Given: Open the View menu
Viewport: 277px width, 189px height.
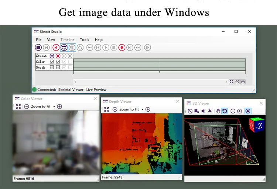Looking at the screenshot, I should [x=51, y=40].
